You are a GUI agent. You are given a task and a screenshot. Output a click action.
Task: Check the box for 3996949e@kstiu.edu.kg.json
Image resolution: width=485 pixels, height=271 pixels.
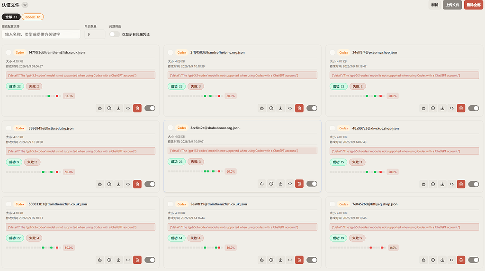click(x=9, y=128)
